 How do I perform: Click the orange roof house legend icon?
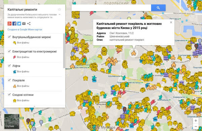coord(14,86)
